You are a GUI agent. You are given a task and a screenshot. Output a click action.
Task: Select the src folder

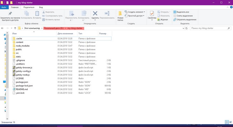click(x=62, y=53)
